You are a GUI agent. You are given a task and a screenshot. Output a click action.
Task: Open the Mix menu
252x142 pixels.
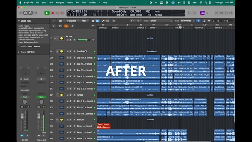coord(77,3)
